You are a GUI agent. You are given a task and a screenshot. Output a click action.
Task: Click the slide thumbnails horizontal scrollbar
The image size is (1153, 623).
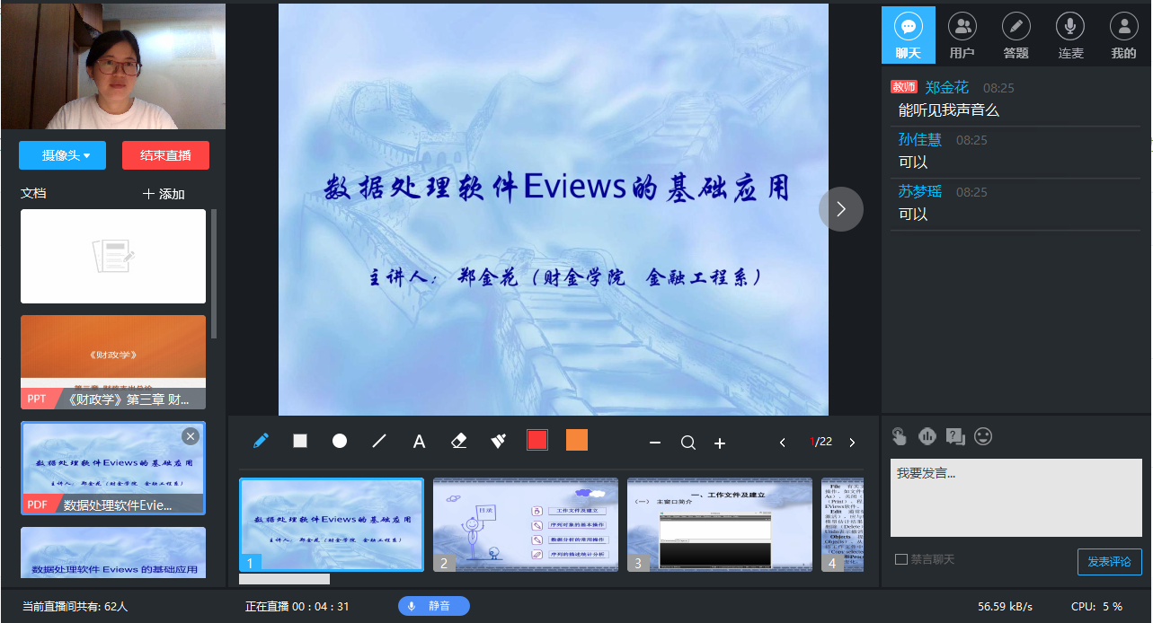(x=284, y=579)
